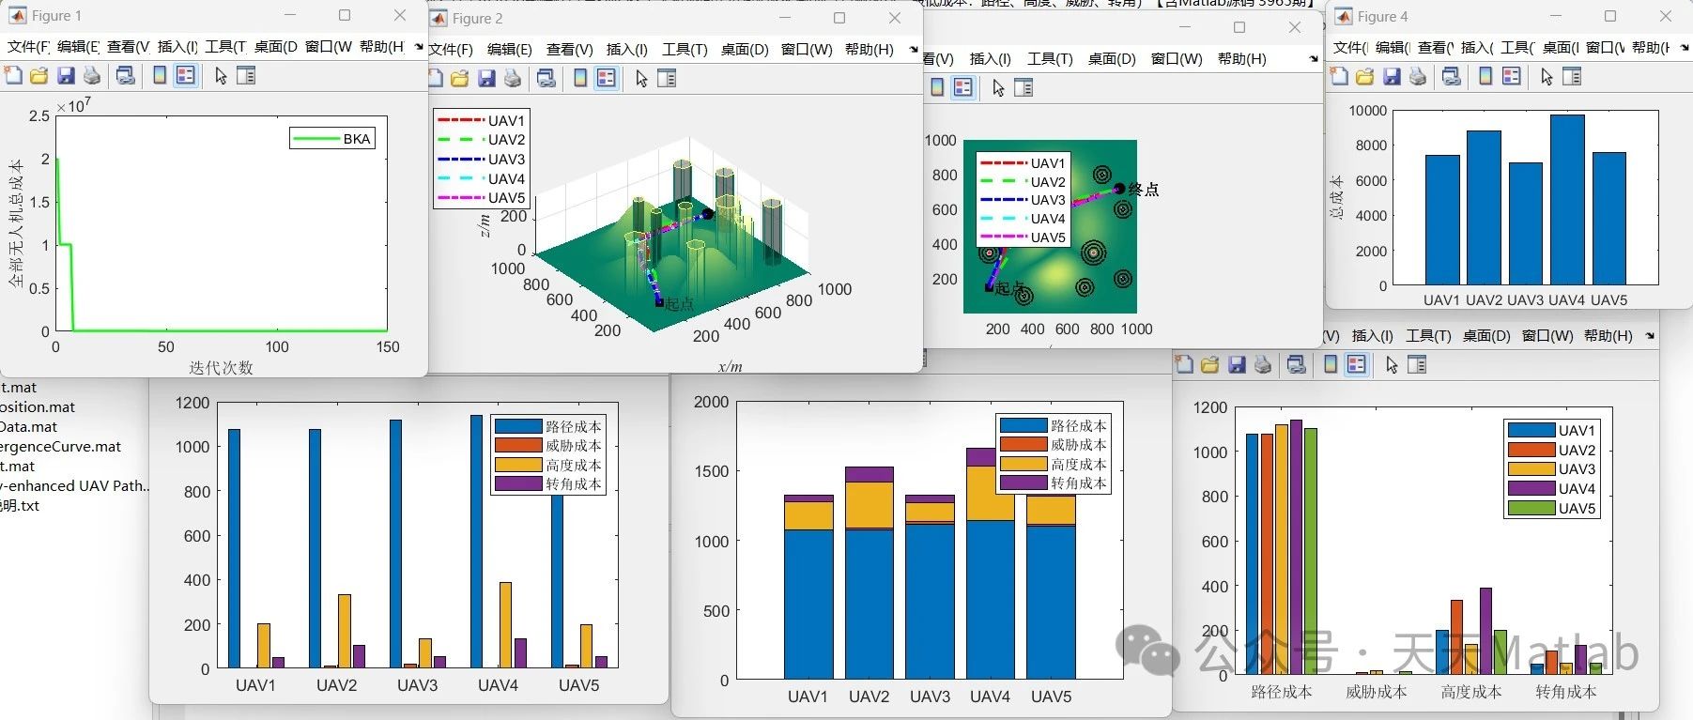Viewport: 1693px width, 720px height.
Task: Expand Figure 4 menu bar overflow arrow
Action: (x=1685, y=47)
